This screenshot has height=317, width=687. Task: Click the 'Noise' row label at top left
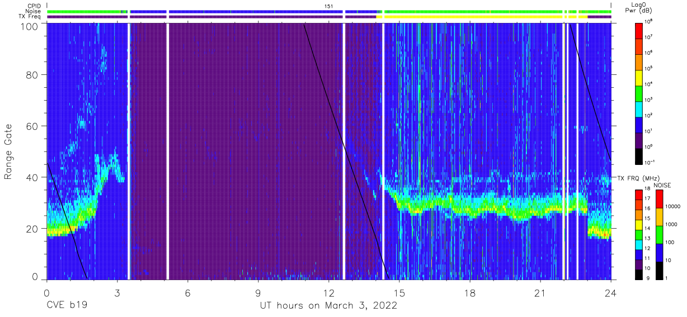pyautogui.click(x=34, y=11)
